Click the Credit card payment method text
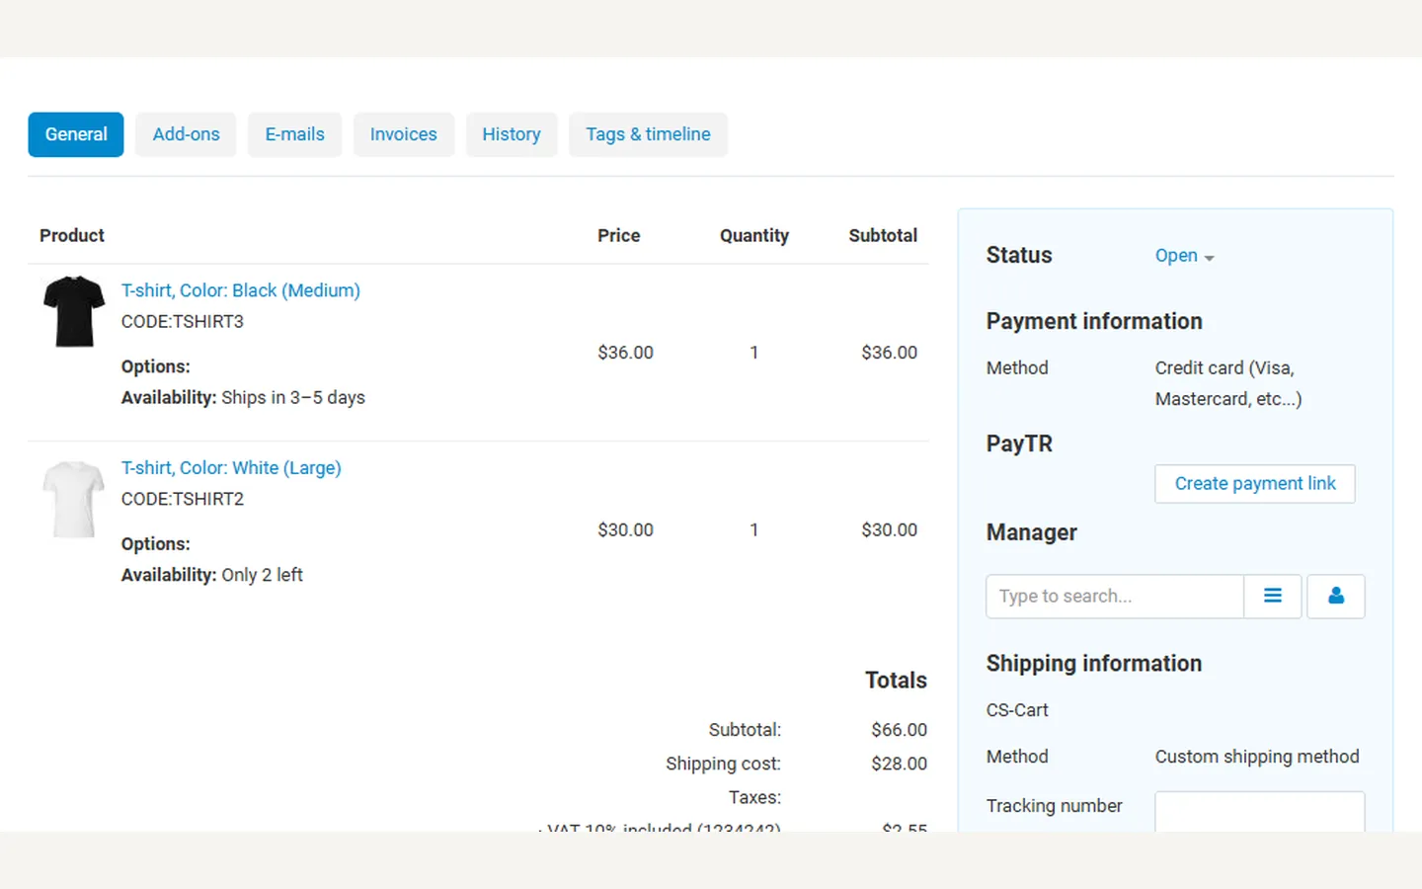The image size is (1422, 889). pos(1228,383)
